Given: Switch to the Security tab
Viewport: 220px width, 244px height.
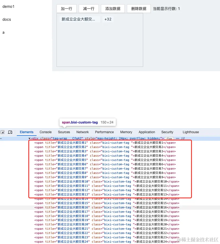Looking at the screenshot, I should pos(167,132).
